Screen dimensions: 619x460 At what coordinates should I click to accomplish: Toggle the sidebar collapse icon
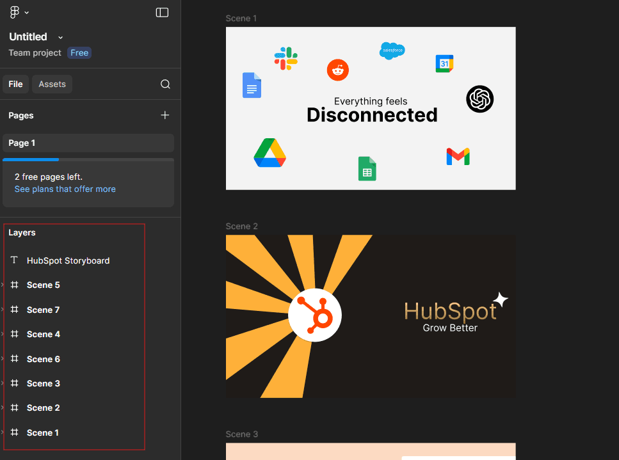162,13
